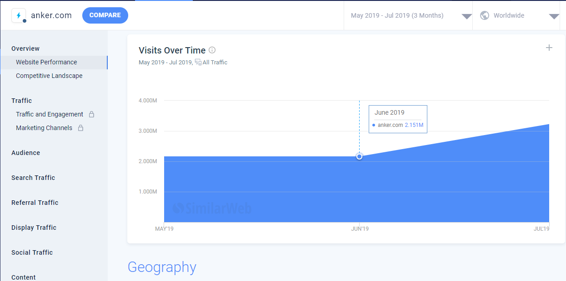Open the Audience section in sidebar
Screen dimensions: 566x281
(x=25, y=153)
